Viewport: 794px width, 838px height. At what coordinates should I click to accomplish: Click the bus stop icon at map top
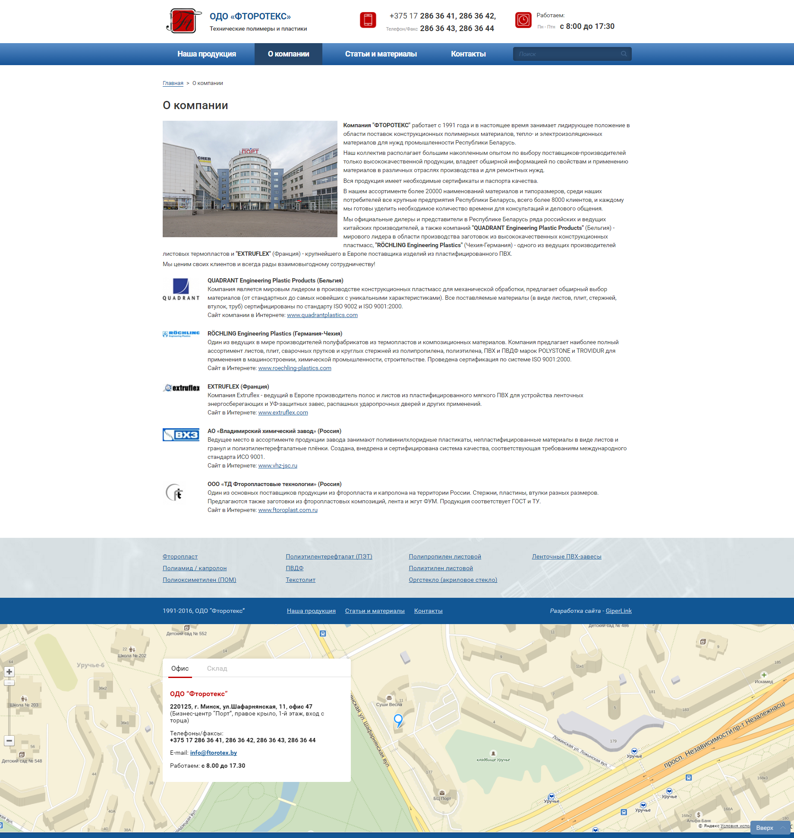(x=323, y=634)
